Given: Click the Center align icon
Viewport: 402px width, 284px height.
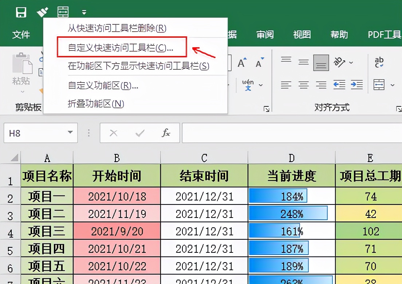Looking at the screenshot, I should point(304,85).
